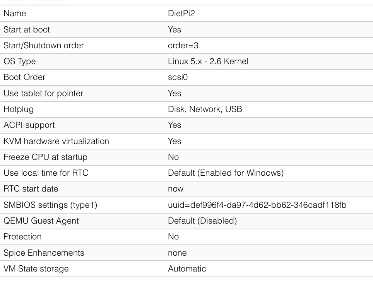This screenshot has width=373, height=285.
Task: Click the Protection option row
Action: [186, 237]
